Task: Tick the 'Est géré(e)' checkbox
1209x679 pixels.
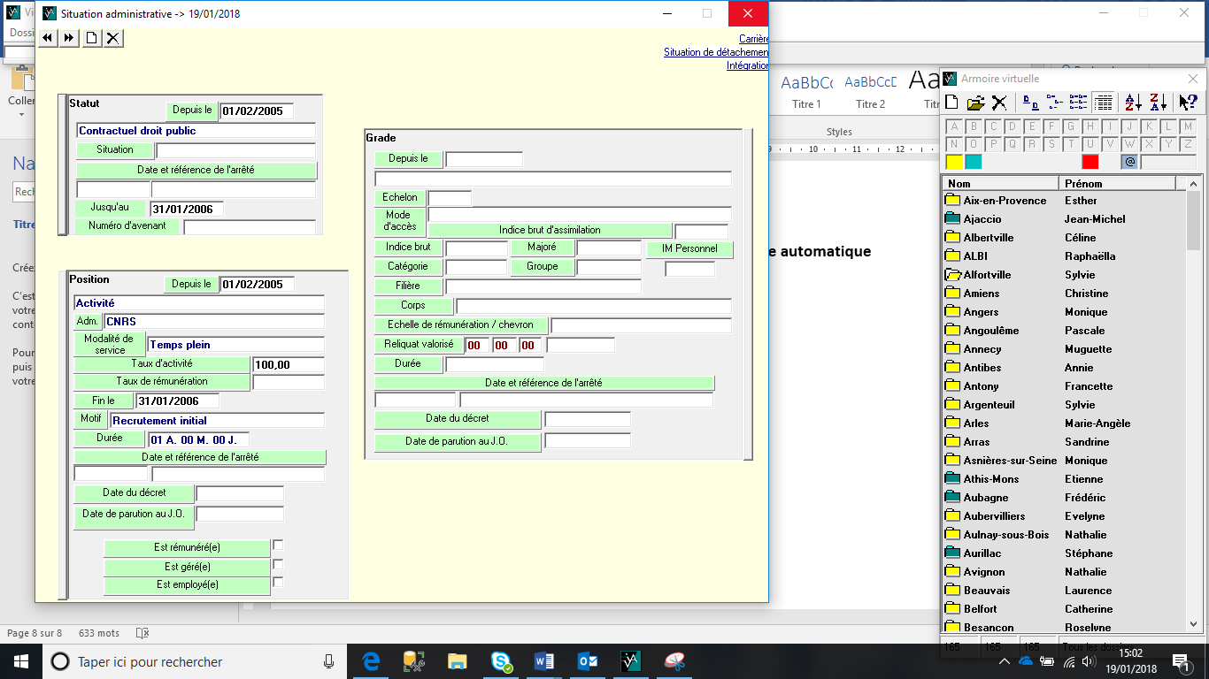Action: tap(278, 564)
